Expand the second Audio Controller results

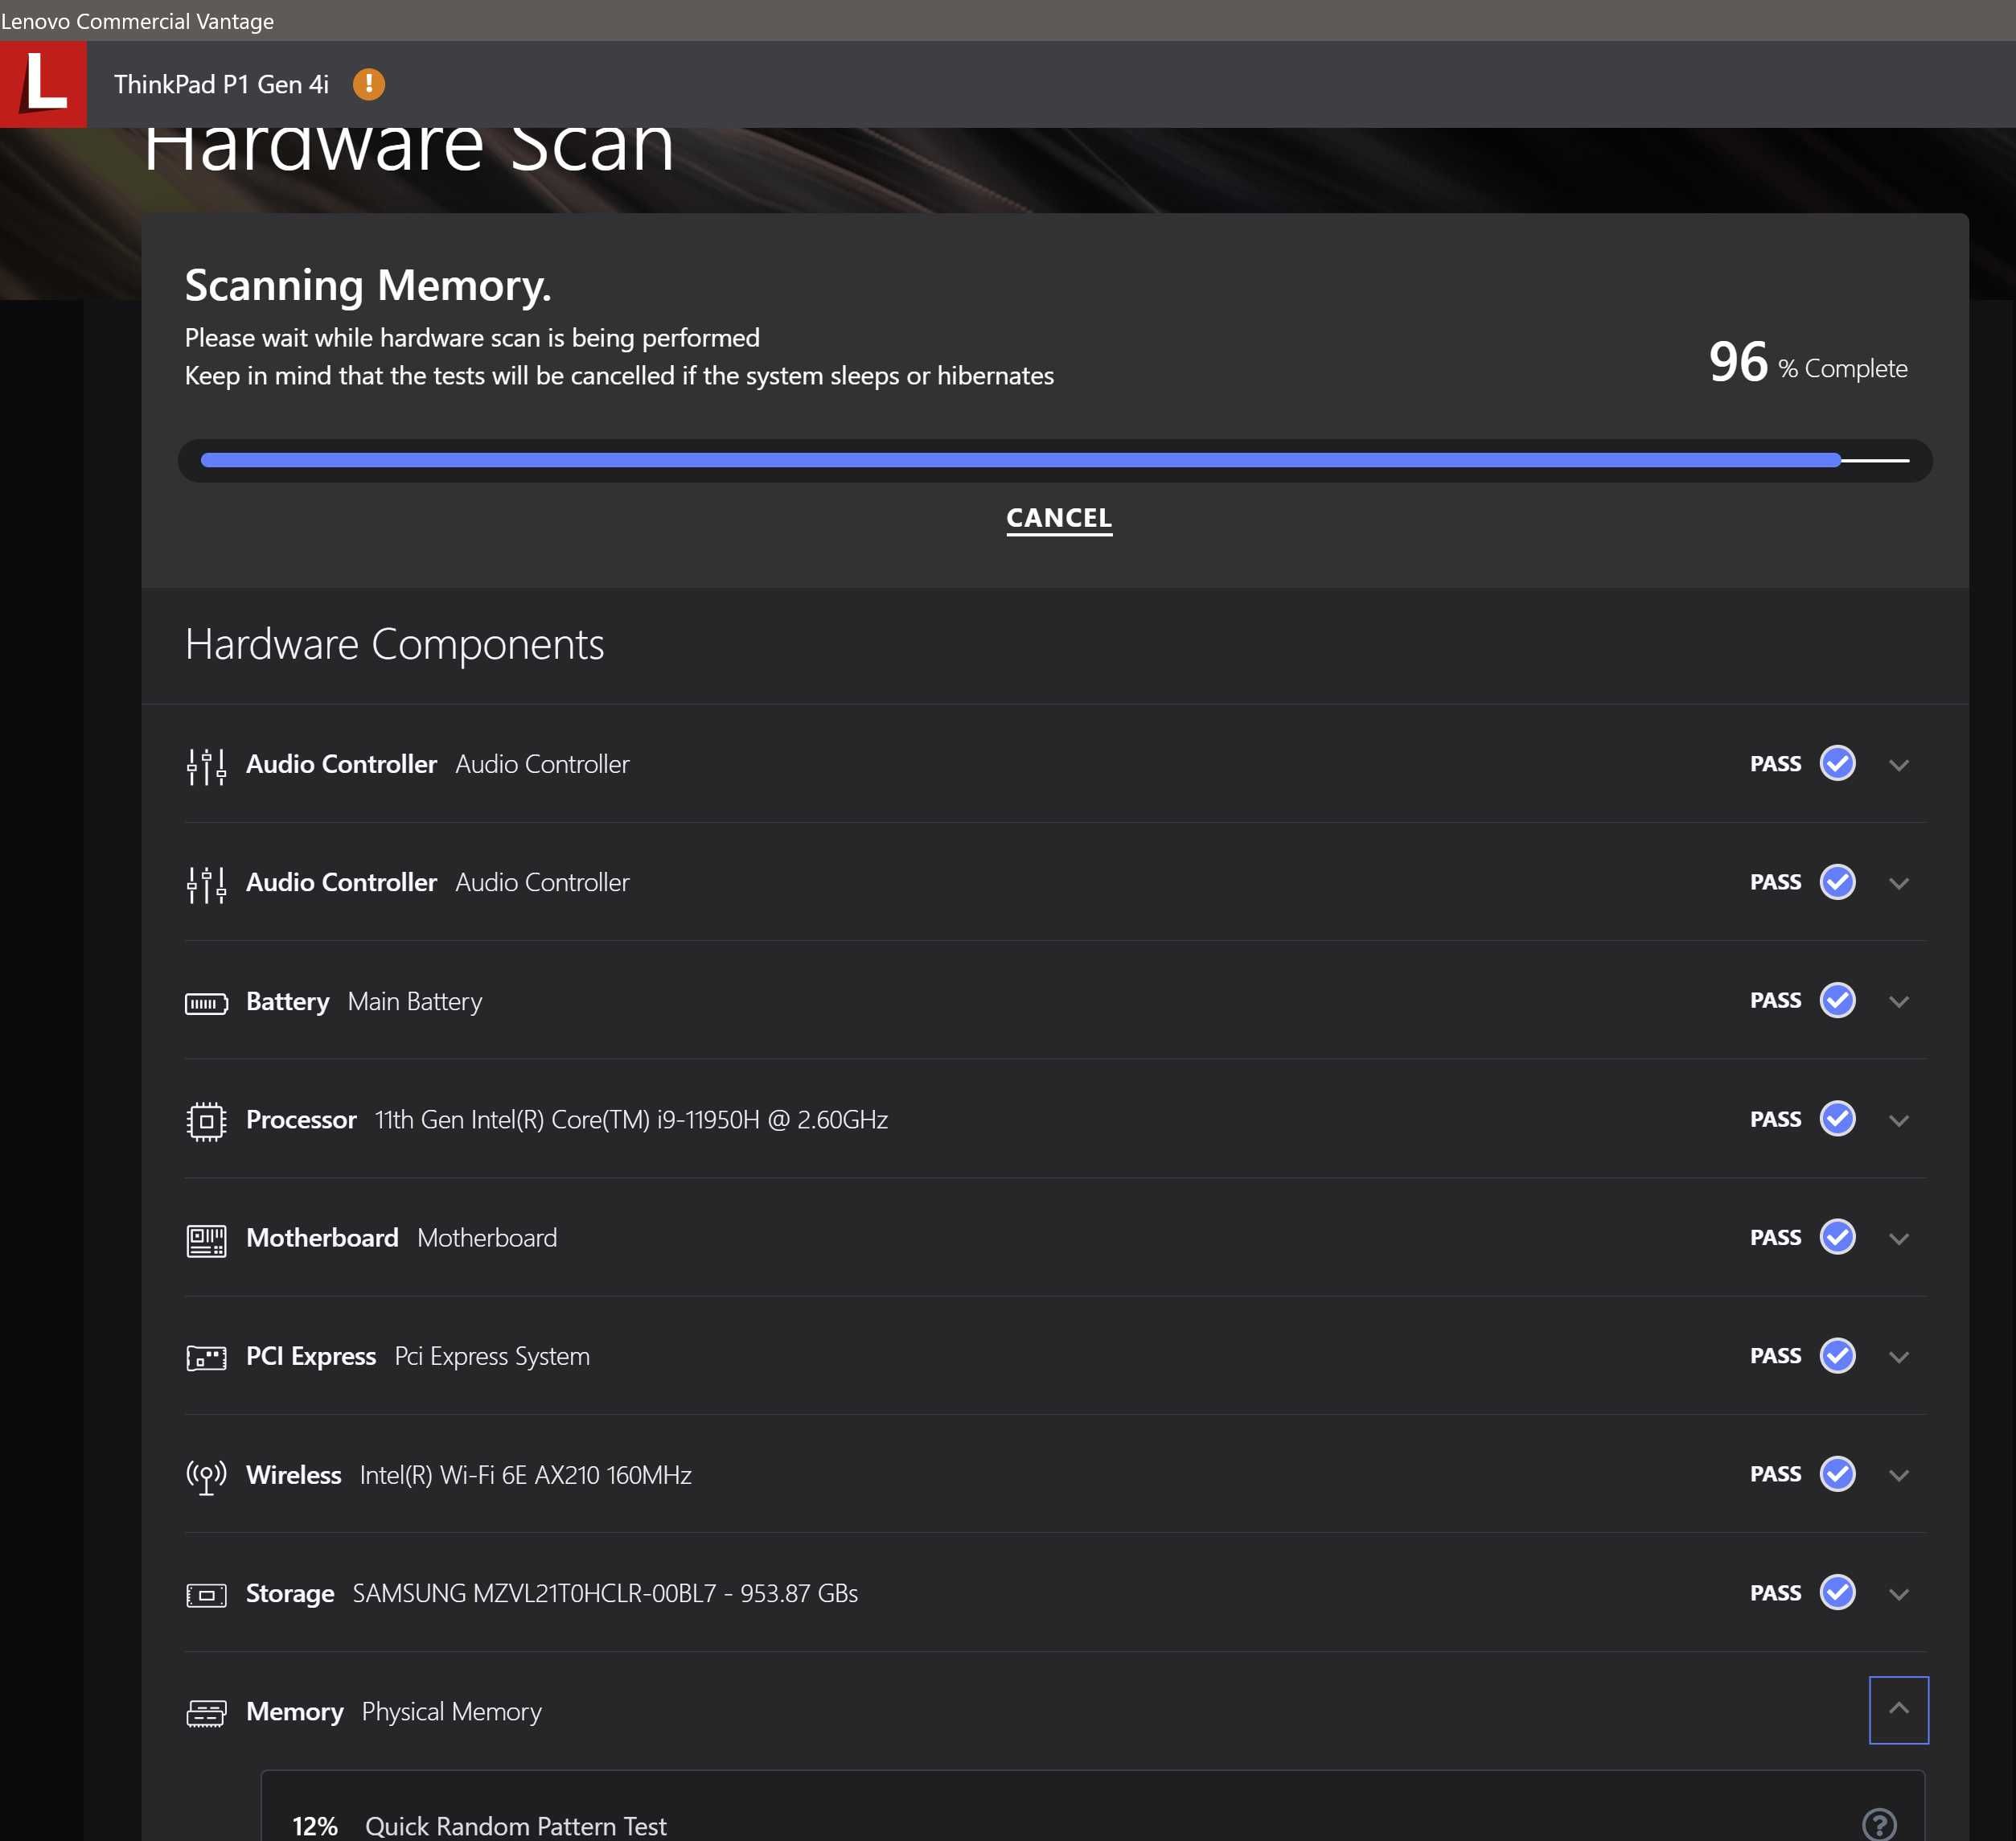click(1898, 883)
